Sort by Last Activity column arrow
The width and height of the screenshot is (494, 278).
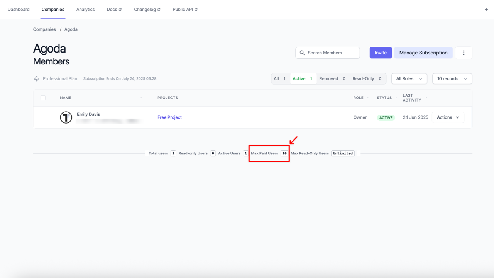pos(426,98)
